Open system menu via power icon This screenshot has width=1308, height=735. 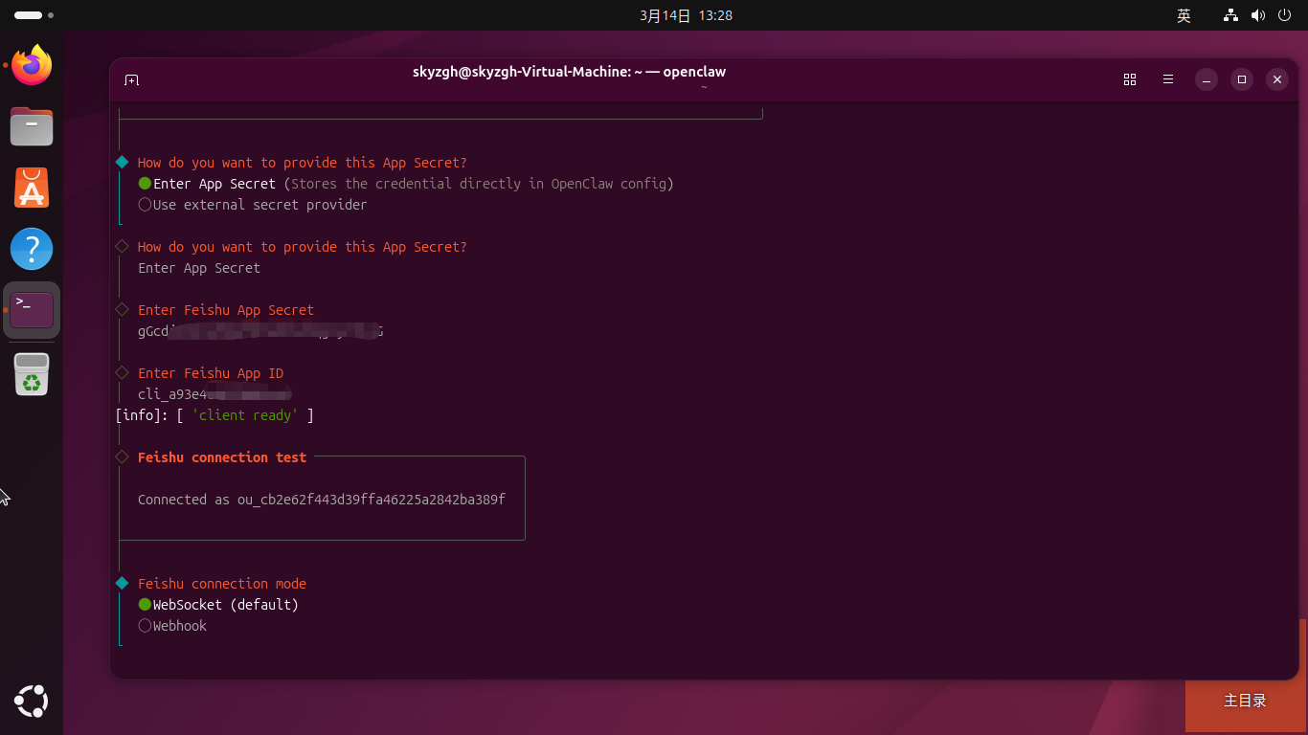coord(1283,15)
